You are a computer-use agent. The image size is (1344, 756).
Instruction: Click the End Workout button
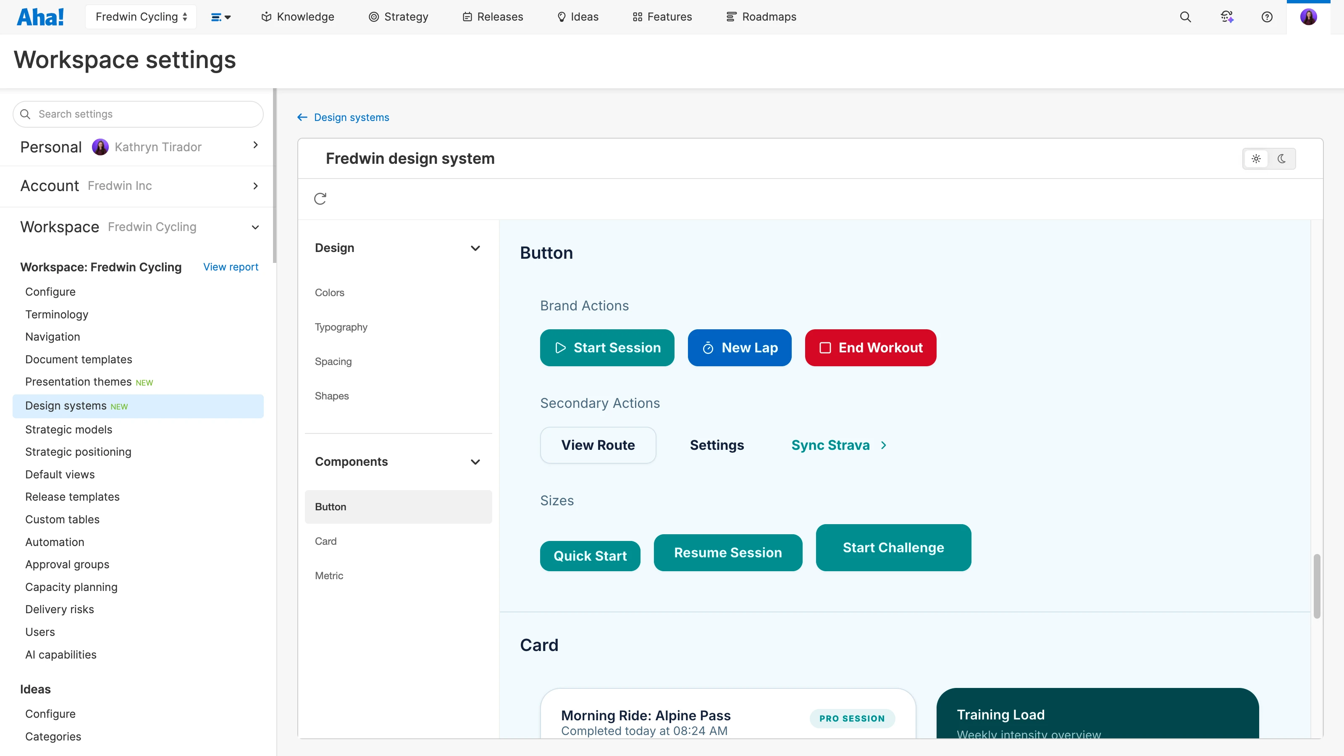coord(870,347)
